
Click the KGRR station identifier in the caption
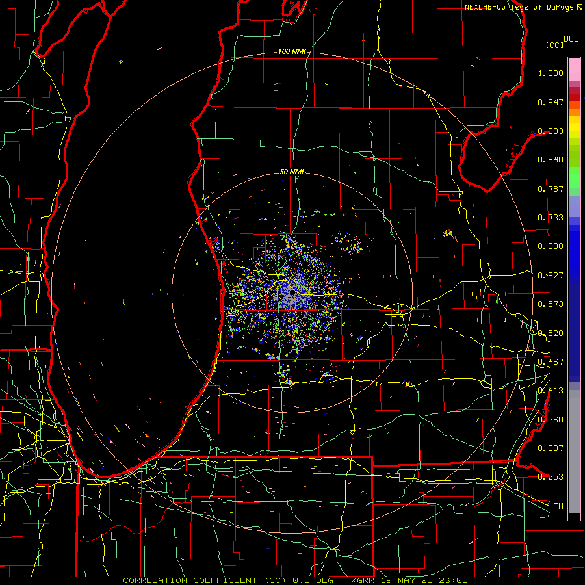(363, 580)
